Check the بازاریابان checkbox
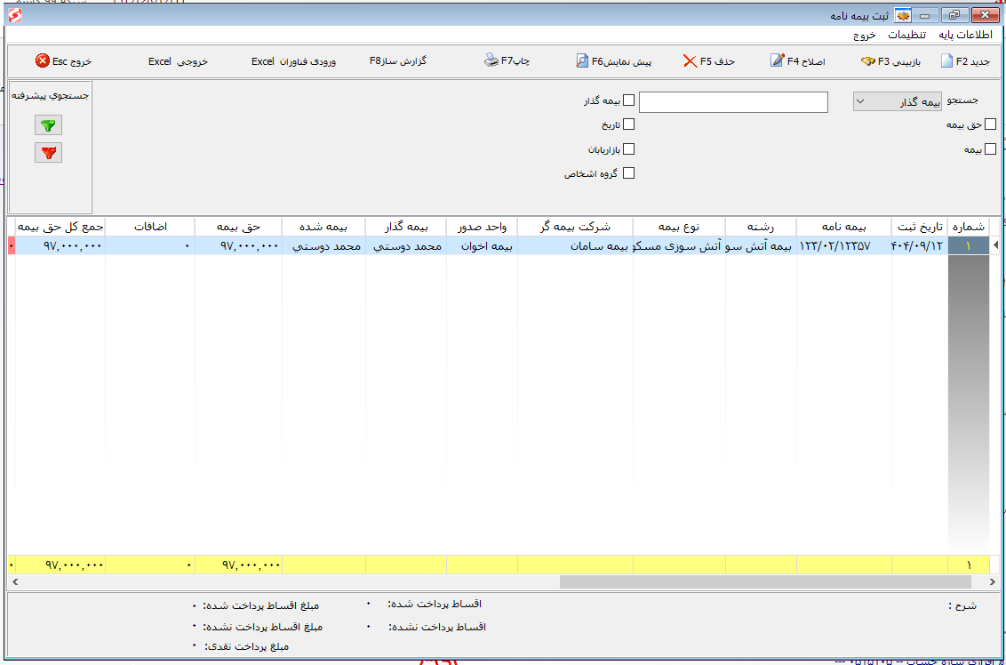Viewport: 1006px width, 665px height. tap(628, 149)
